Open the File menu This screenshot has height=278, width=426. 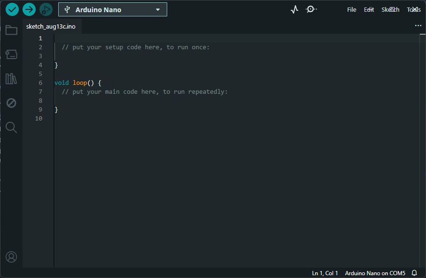(x=352, y=10)
